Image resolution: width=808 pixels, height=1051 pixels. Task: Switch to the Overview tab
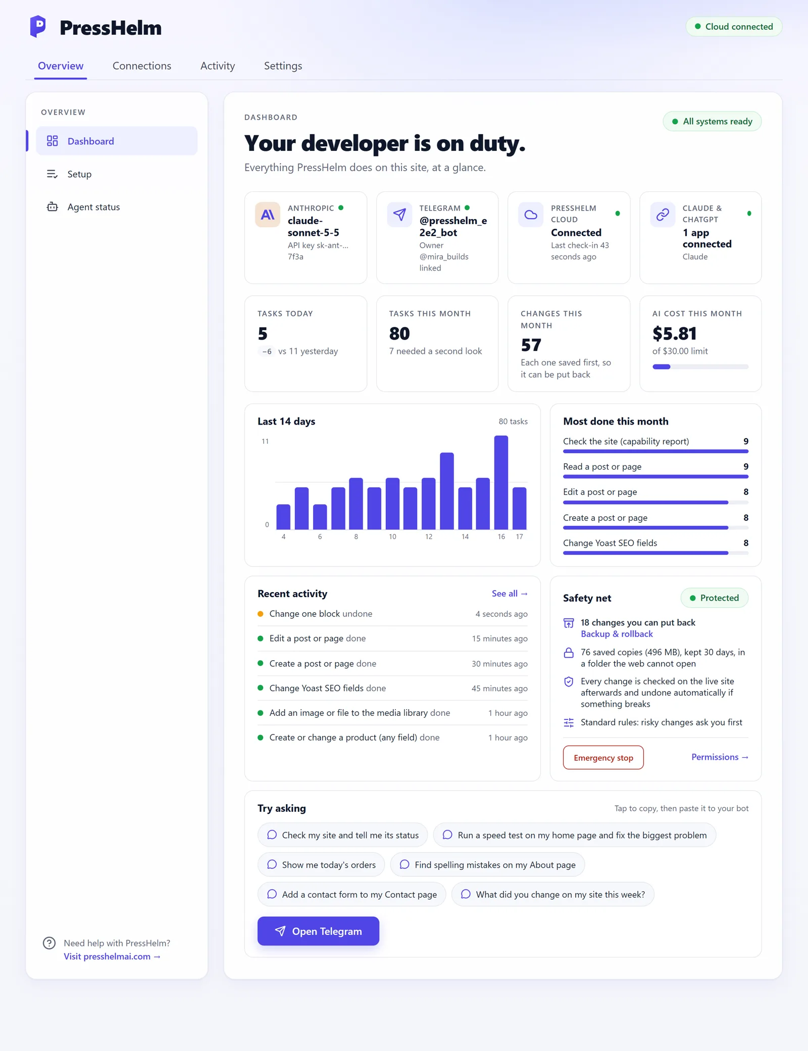[x=61, y=66]
